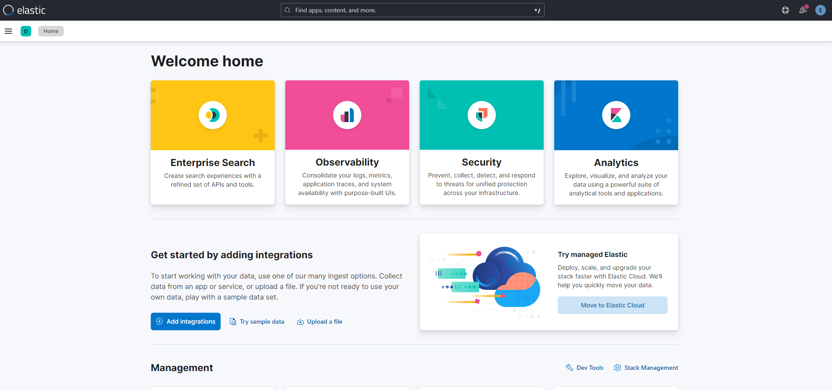
Task: Click the plus icon in Add integrations
Action: (160, 321)
